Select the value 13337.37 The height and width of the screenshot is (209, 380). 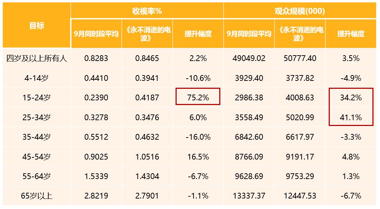[249, 196]
